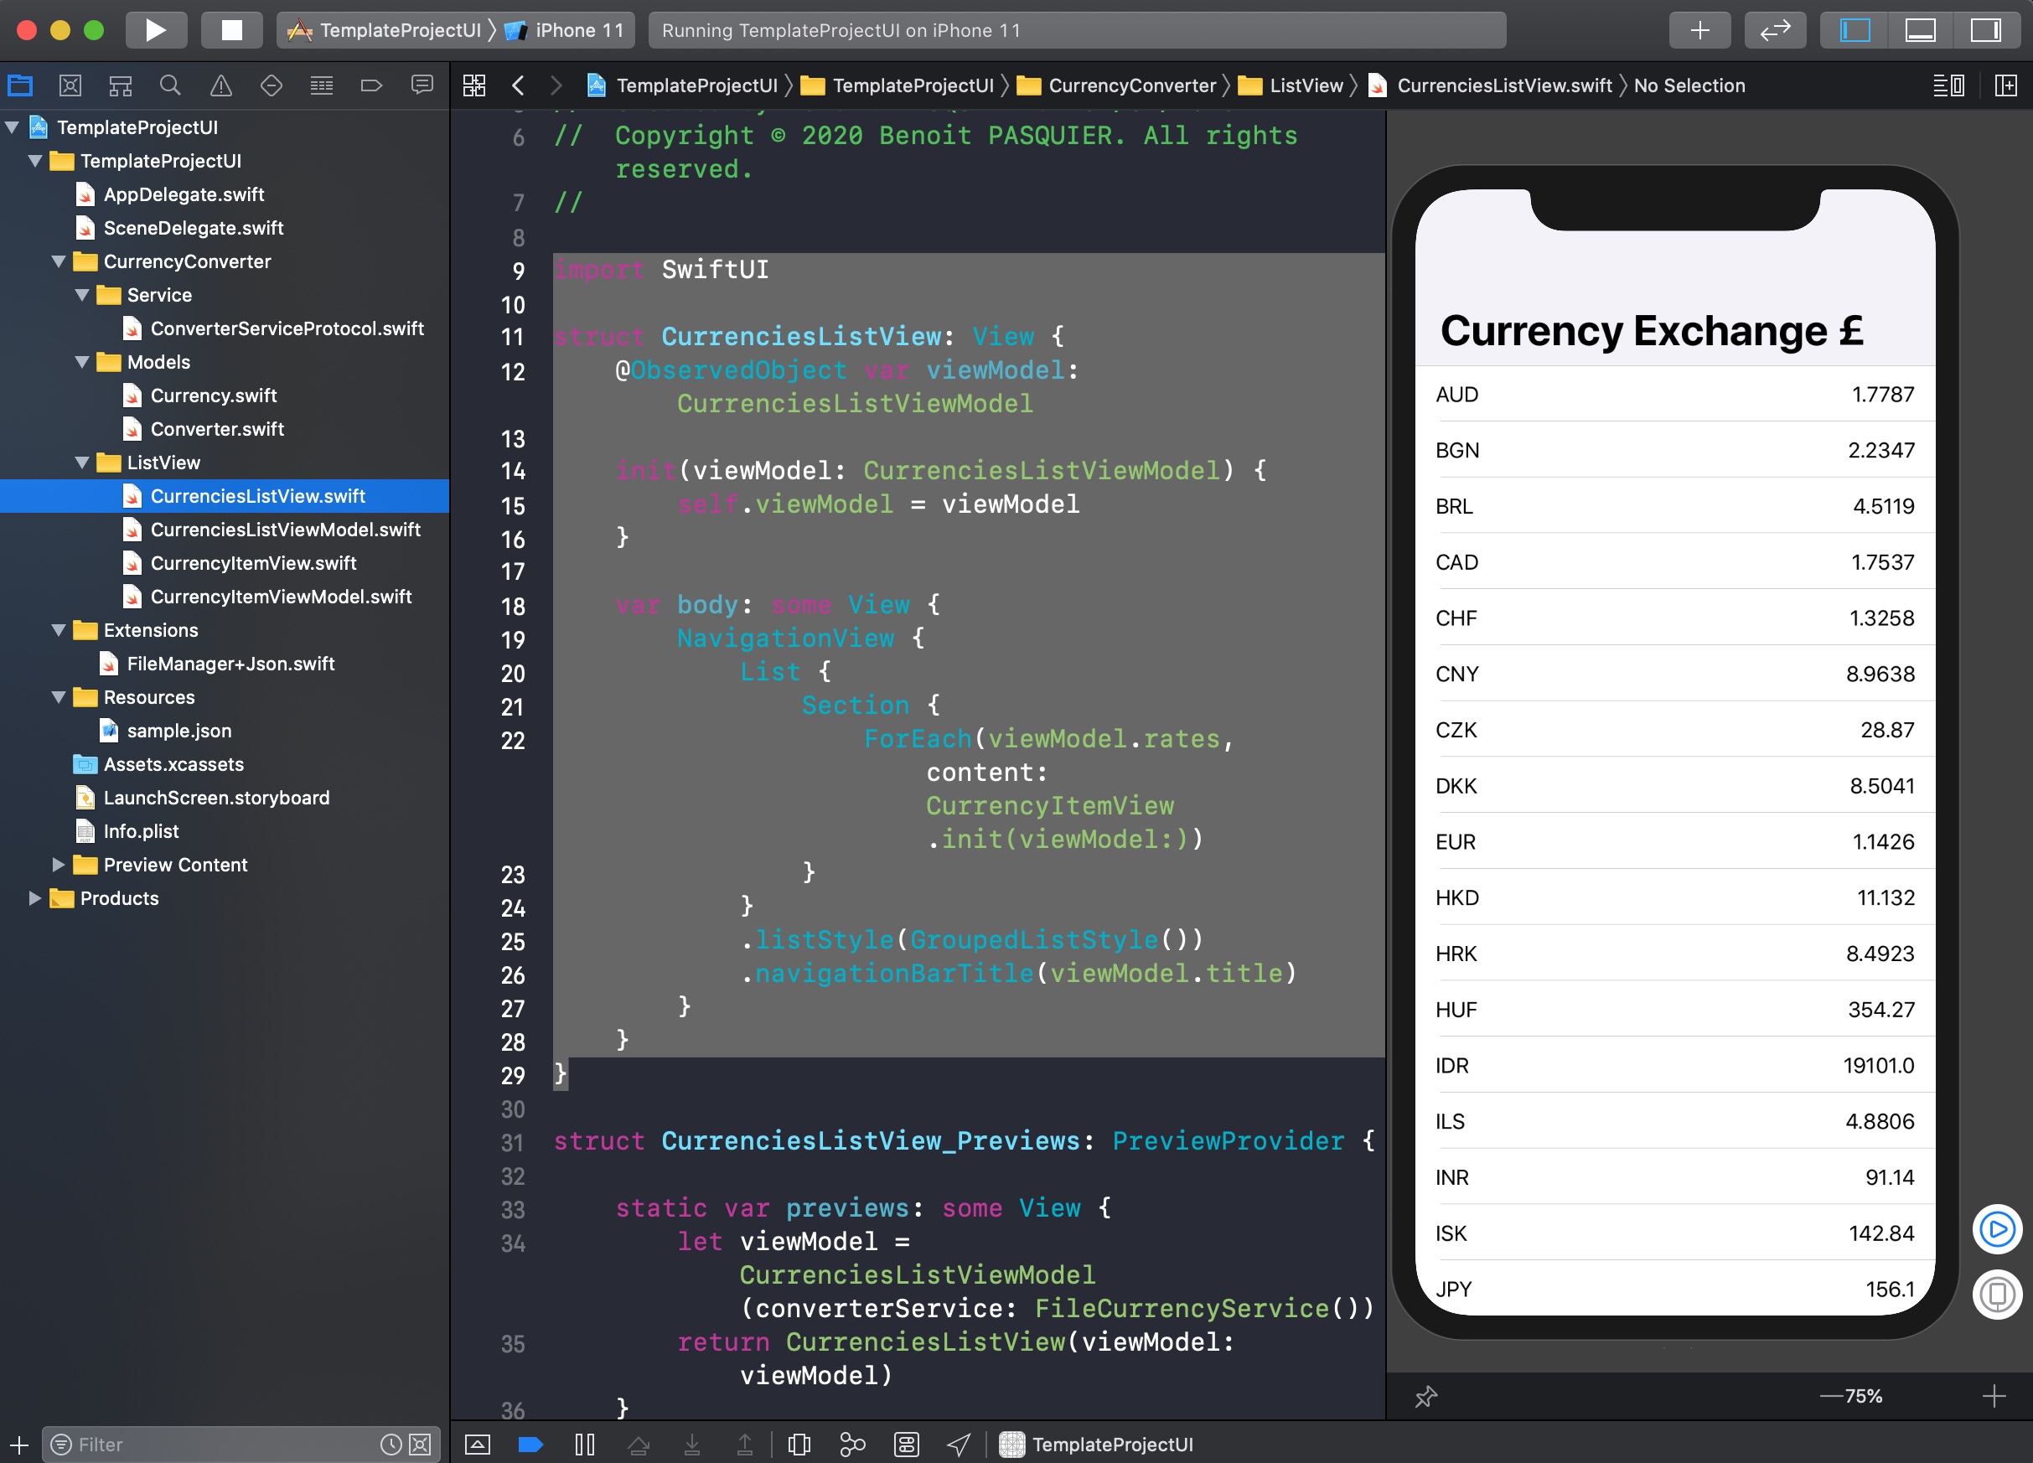This screenshot has width=2033, height=1463.
Task: Show the Source Control navigator
Action: point(71,85)
